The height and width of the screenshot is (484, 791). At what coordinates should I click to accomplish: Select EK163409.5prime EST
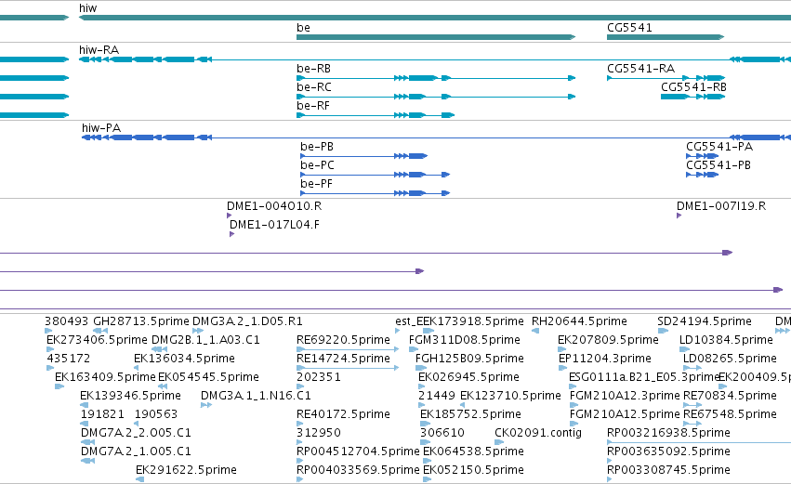[59, 386]
